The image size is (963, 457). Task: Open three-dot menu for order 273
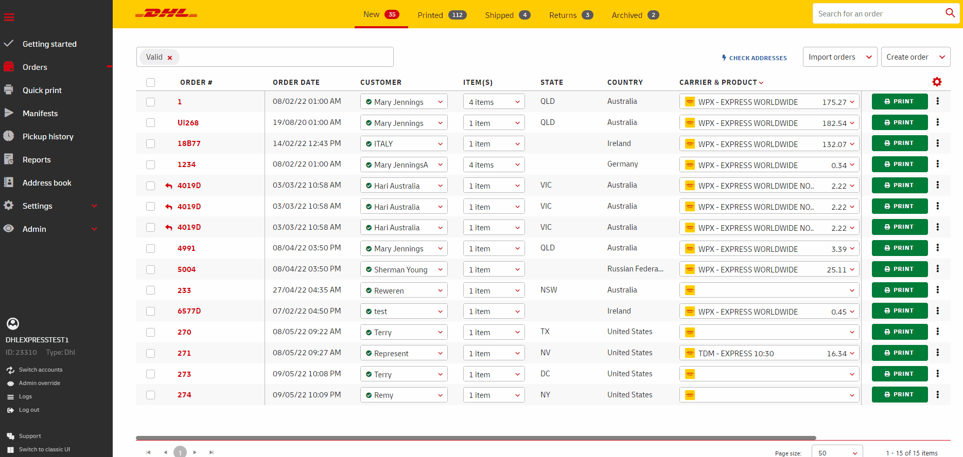pos(937,374)
